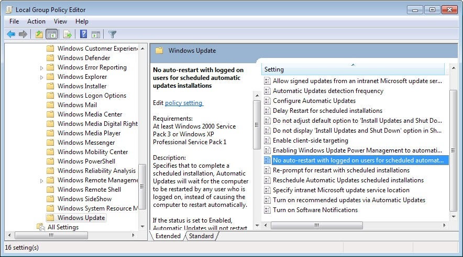The image size is (463, 257).
Task: Click the policy setting link
Action: click(x=184, y=103)
